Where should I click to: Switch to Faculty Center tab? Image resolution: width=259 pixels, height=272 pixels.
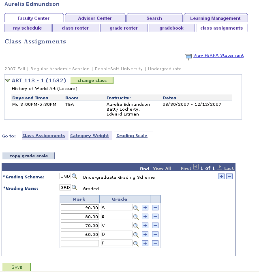pyautogui.click(x=34, y=18)
